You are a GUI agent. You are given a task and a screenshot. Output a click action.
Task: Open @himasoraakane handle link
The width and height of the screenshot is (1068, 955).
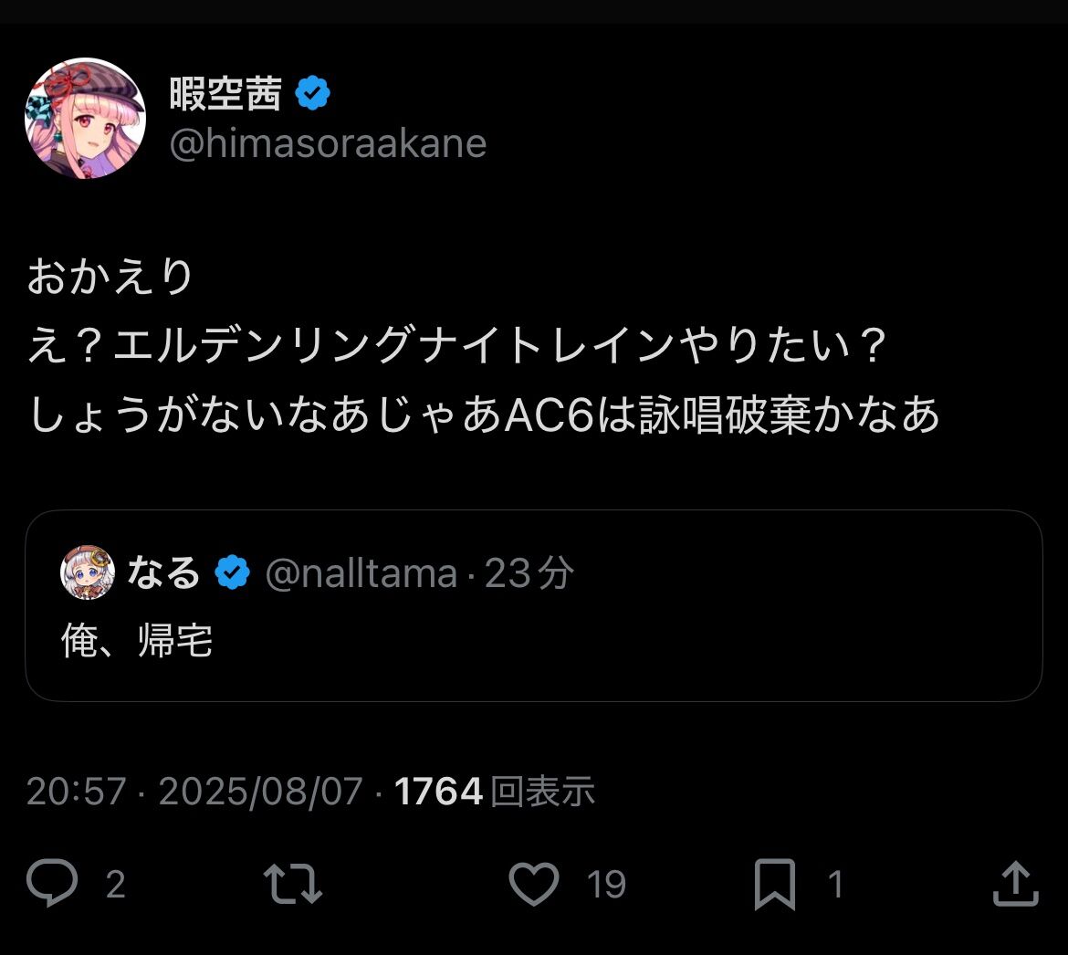328,143
